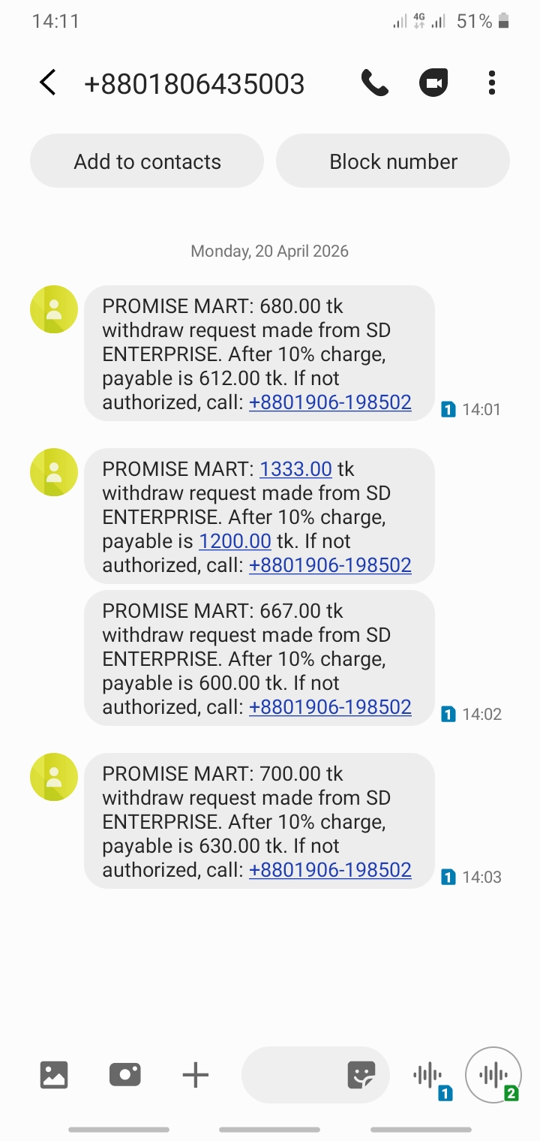The height and width of the screenshot is (1141, 540).
Task: Tap the plus attachments icon
Action: pyautogui.click(x=195, y=1075)
